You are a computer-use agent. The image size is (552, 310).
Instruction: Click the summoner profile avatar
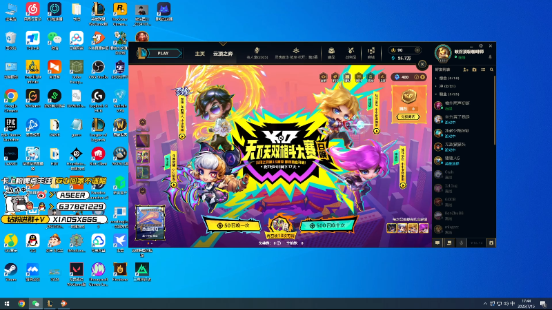[442, 54]
